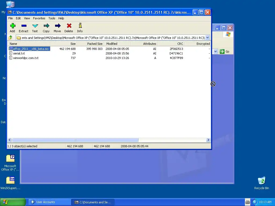Image resolution: width=275 pixels, height=206 pixels.
Task: Click the 7-Zip taskbar button
Action: pos(93,202)
